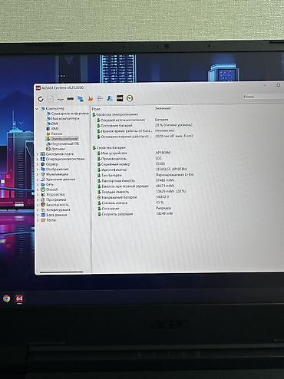This screenshot has height=379, width=284.
Task: Select the Паспортная ёмкость row
Action: click(x=146, y=180)
